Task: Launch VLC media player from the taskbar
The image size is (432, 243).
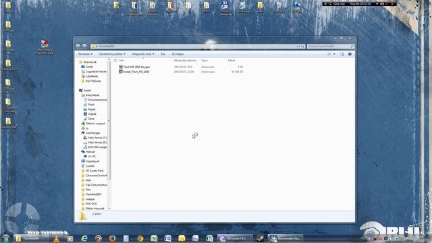Action: 57,238
